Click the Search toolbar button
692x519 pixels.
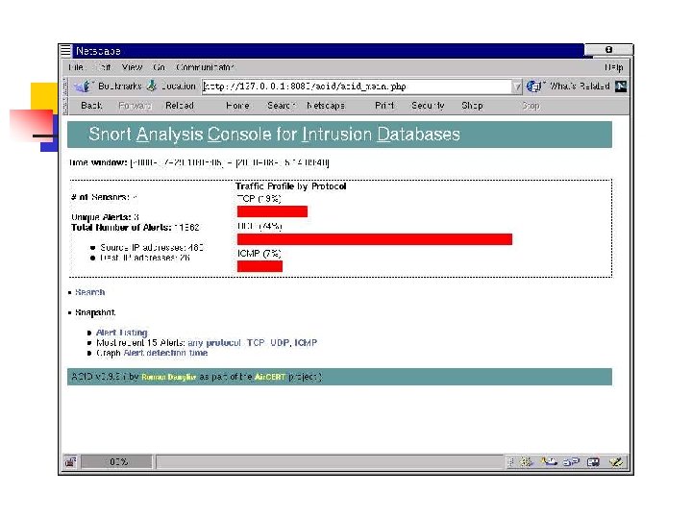281,106
